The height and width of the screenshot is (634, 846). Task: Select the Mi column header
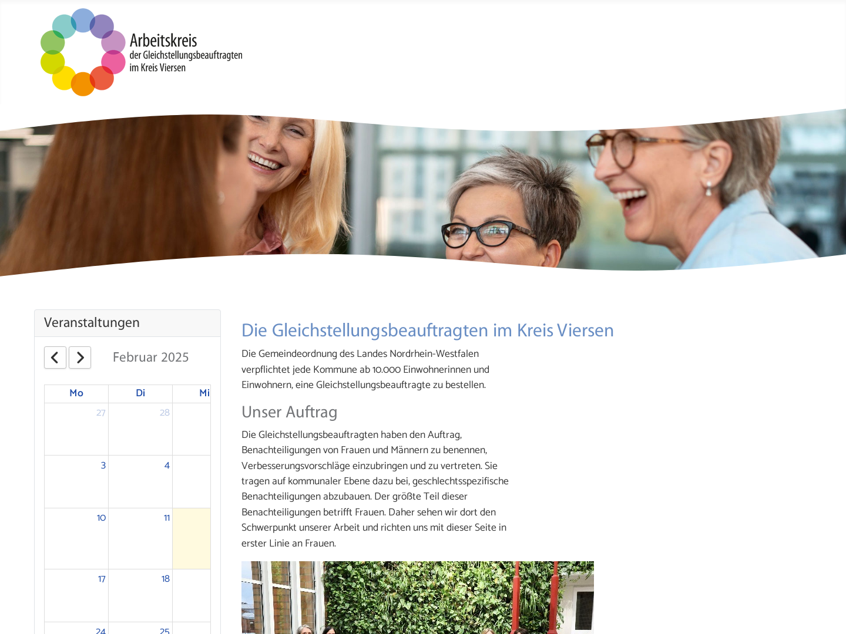coord(192,393)
